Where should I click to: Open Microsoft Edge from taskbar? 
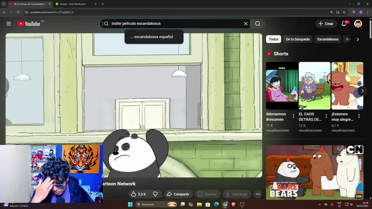pyautogui.click(x=216, y=204)
